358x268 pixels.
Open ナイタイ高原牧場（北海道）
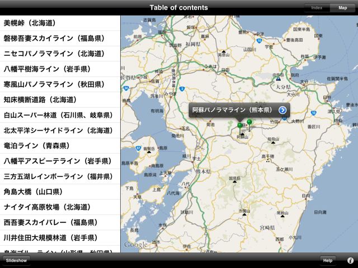(x=60, y=207)
